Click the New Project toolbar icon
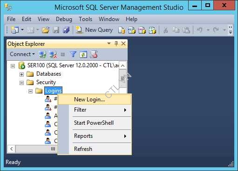This screenshot has width=238, height=171. pos(15,30)
